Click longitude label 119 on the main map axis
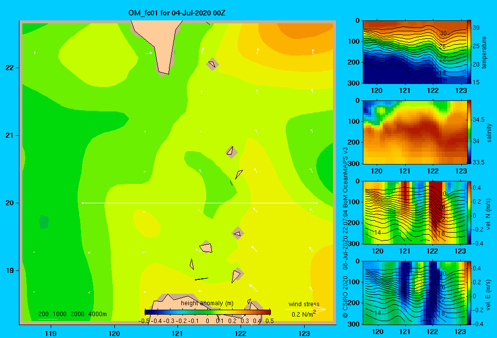This screenshot has width=497, height=338. click(x=51, y=333)
